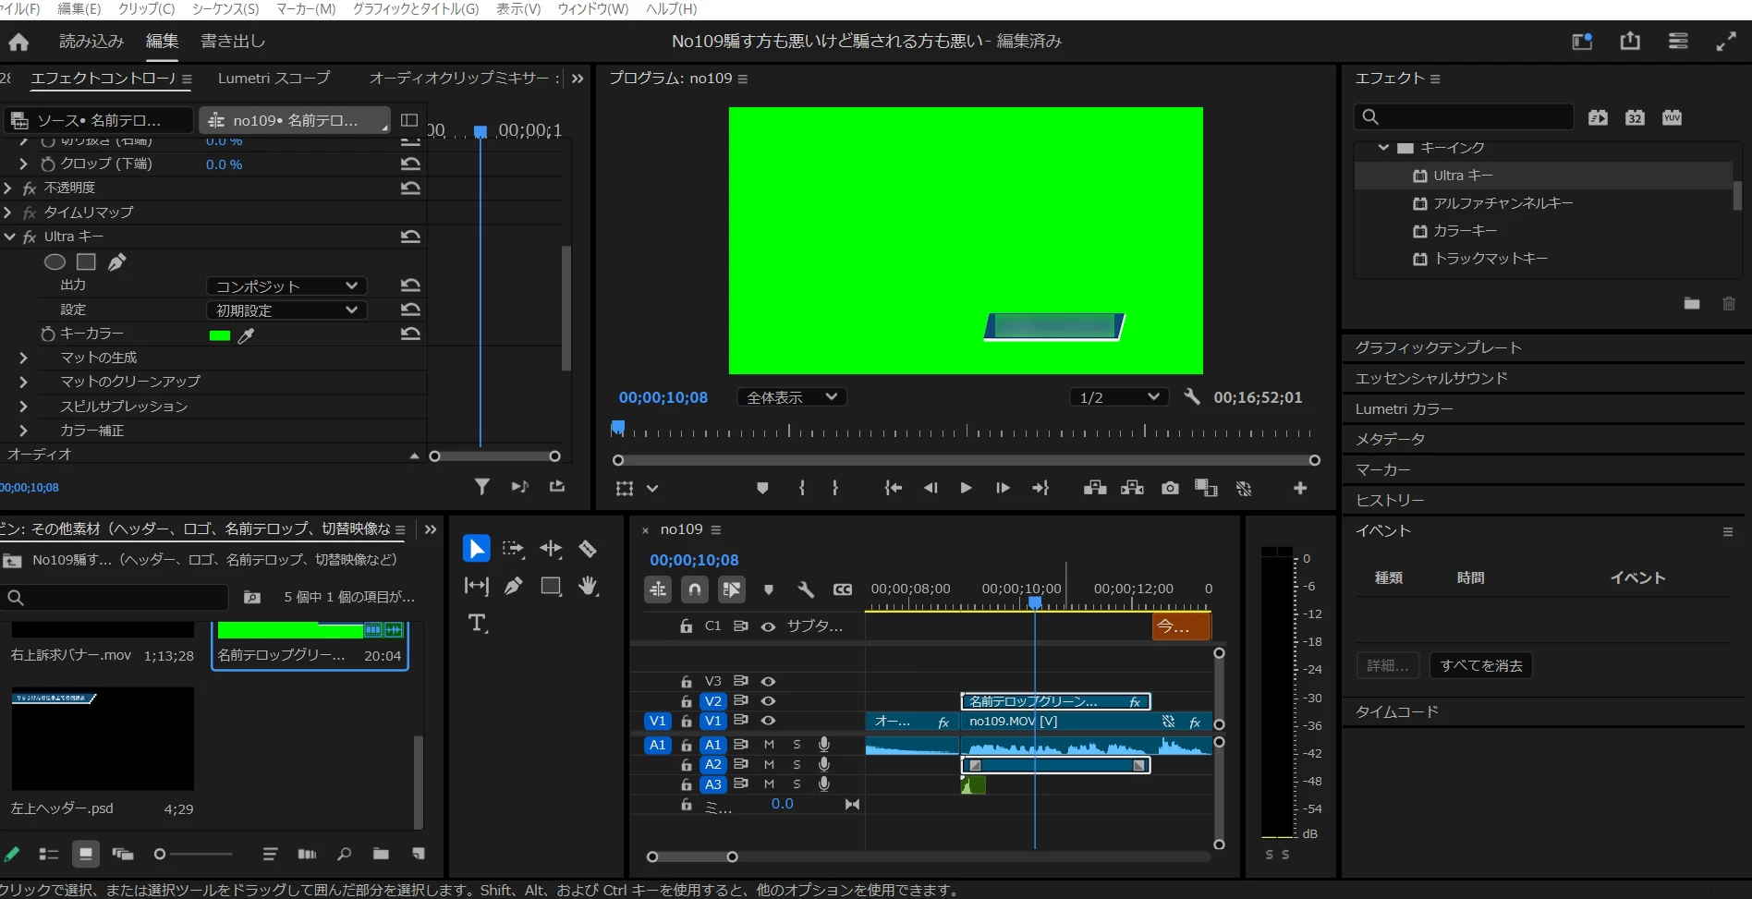1752x899 pixels.
Task: Switch to the 書き出し workspace tab
Action: 233,42
